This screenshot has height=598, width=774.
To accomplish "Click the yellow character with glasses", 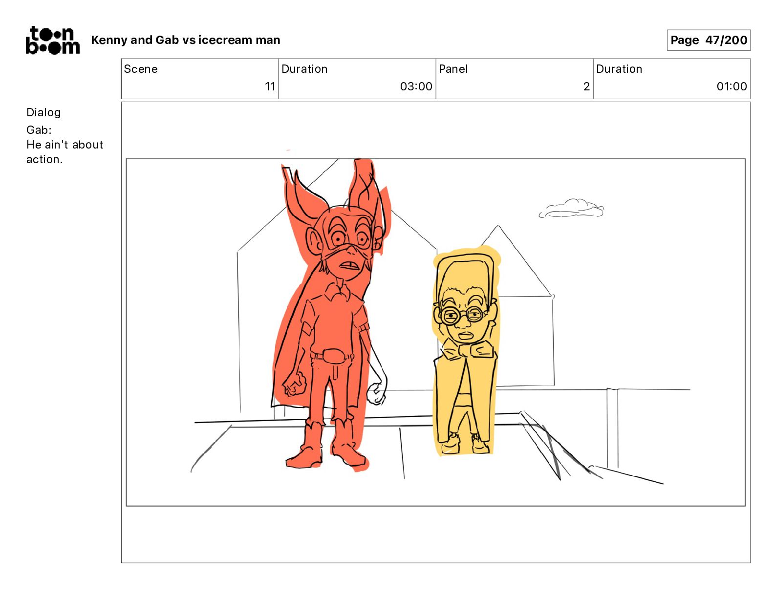I will pyautogui.click(x=466, y=352).
